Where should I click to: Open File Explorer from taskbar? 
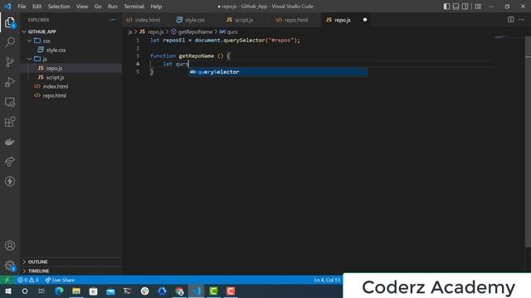[76, 291]
